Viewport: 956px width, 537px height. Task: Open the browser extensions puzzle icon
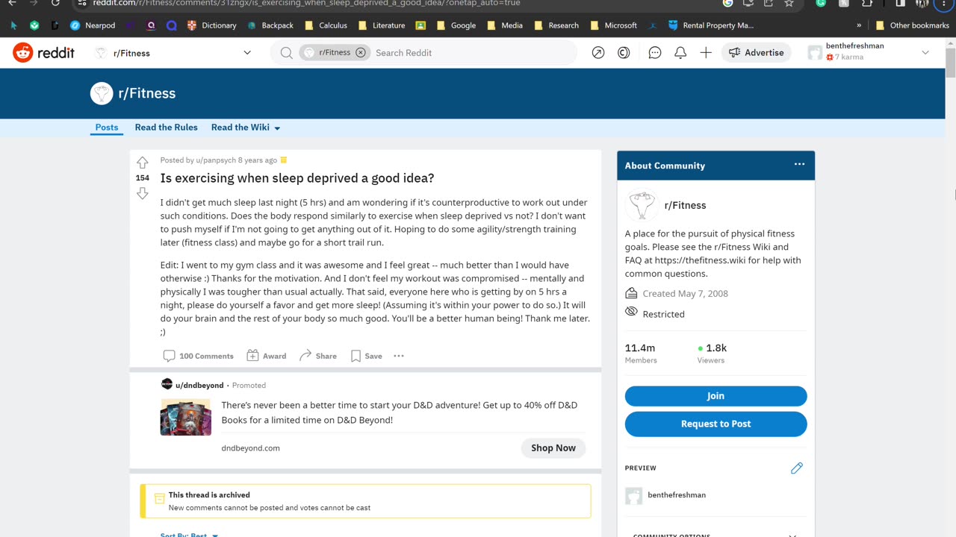coord(866,3)
